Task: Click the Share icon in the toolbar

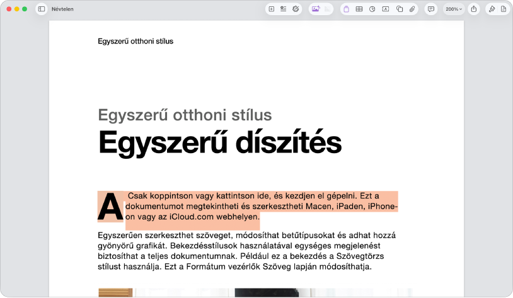Action: pyautogui.click(x=474, y=9)
